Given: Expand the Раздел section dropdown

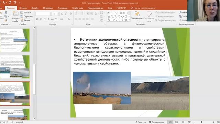Looking at the screenshot, I should tap(26, 20).
